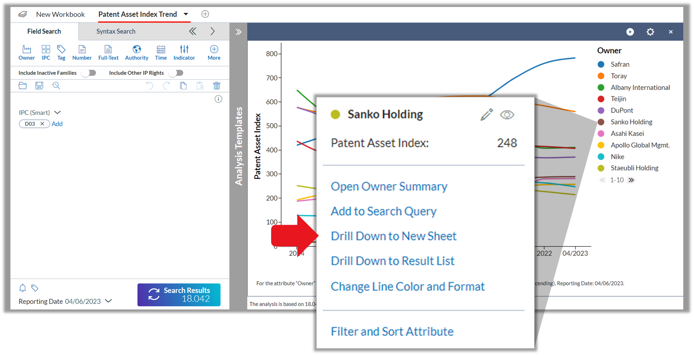
Task: Add a new sheet with plus icon
Action: coord(205,14)
